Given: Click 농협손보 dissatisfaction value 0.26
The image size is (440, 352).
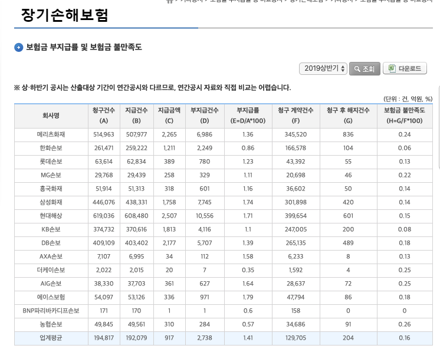Looking at the screenshot, I should coord(405,324).
